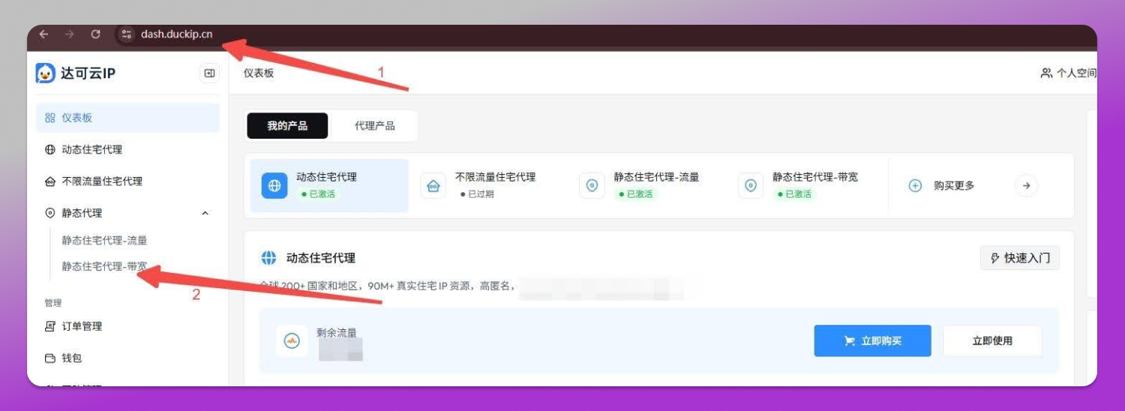Viewport: 1125px width, 411px height.
Task: Open 静态住宅代理-流量 in the sidebar
Action: (104, 241)
